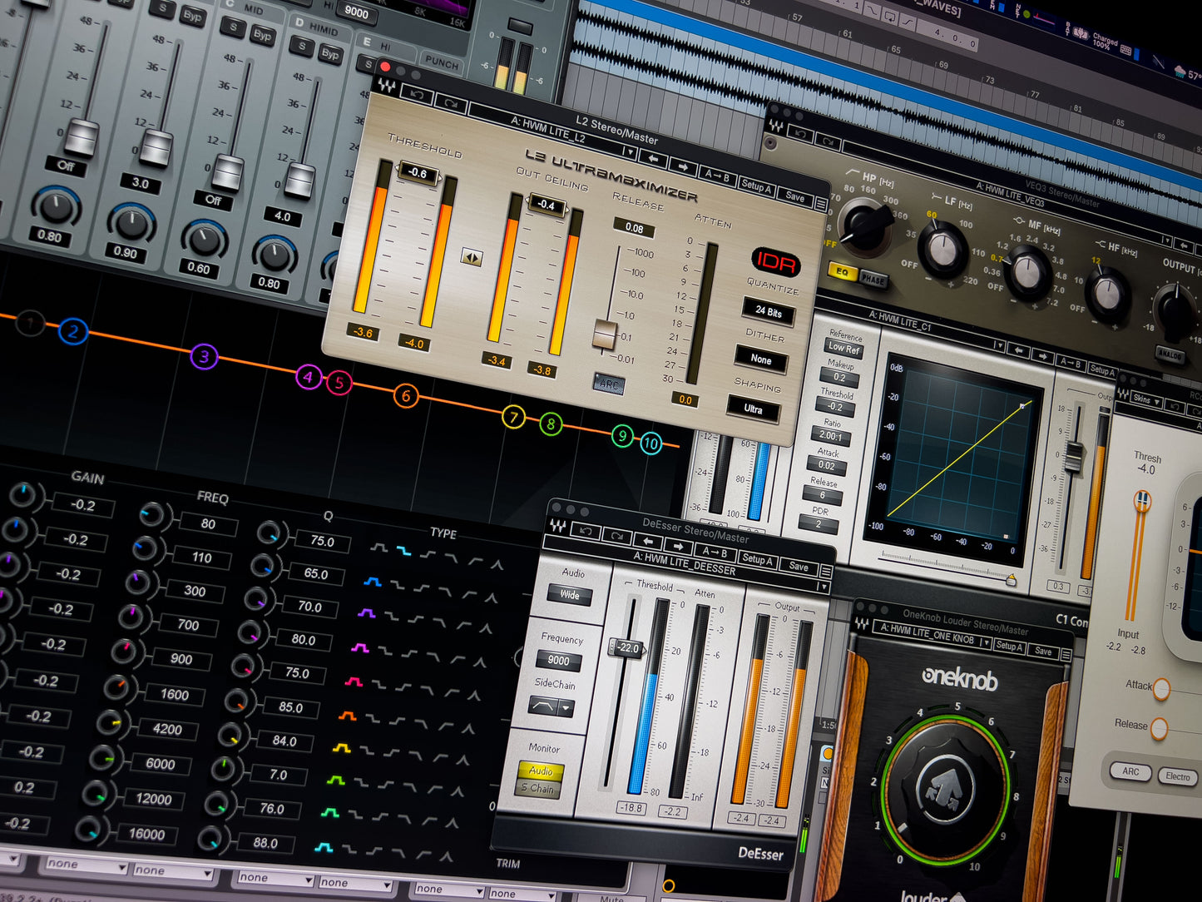Click A→B copy button in DeEsser

point(715,553)
